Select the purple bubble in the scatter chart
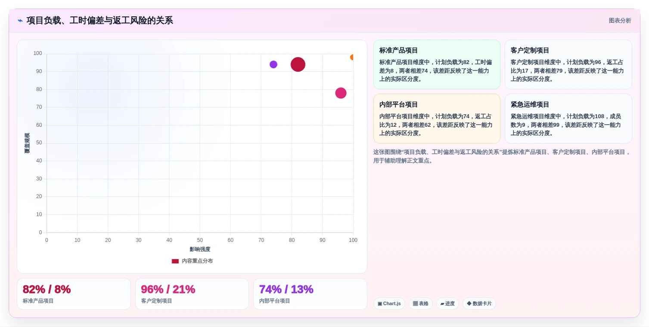649x327 pixels. (x=273, y=64)
